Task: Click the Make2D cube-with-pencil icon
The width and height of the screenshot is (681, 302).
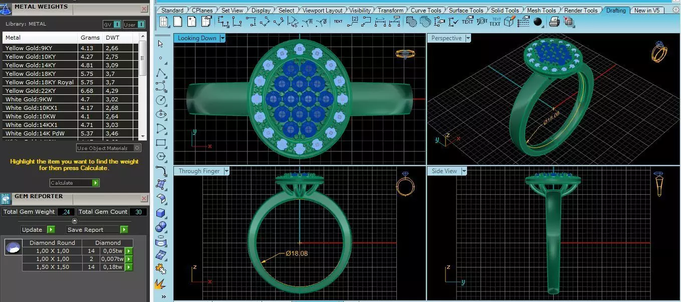Action: point(510,22)
